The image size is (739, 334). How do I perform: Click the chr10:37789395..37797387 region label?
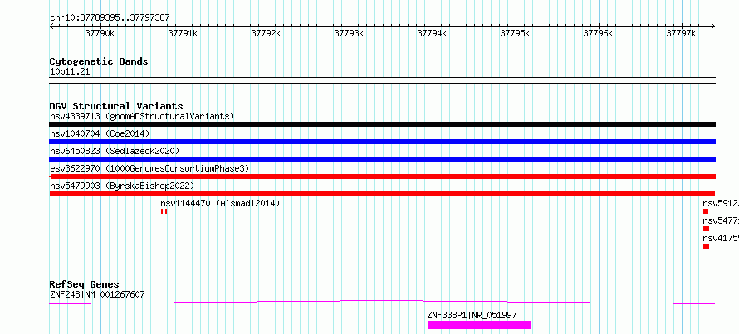(110, 18)
